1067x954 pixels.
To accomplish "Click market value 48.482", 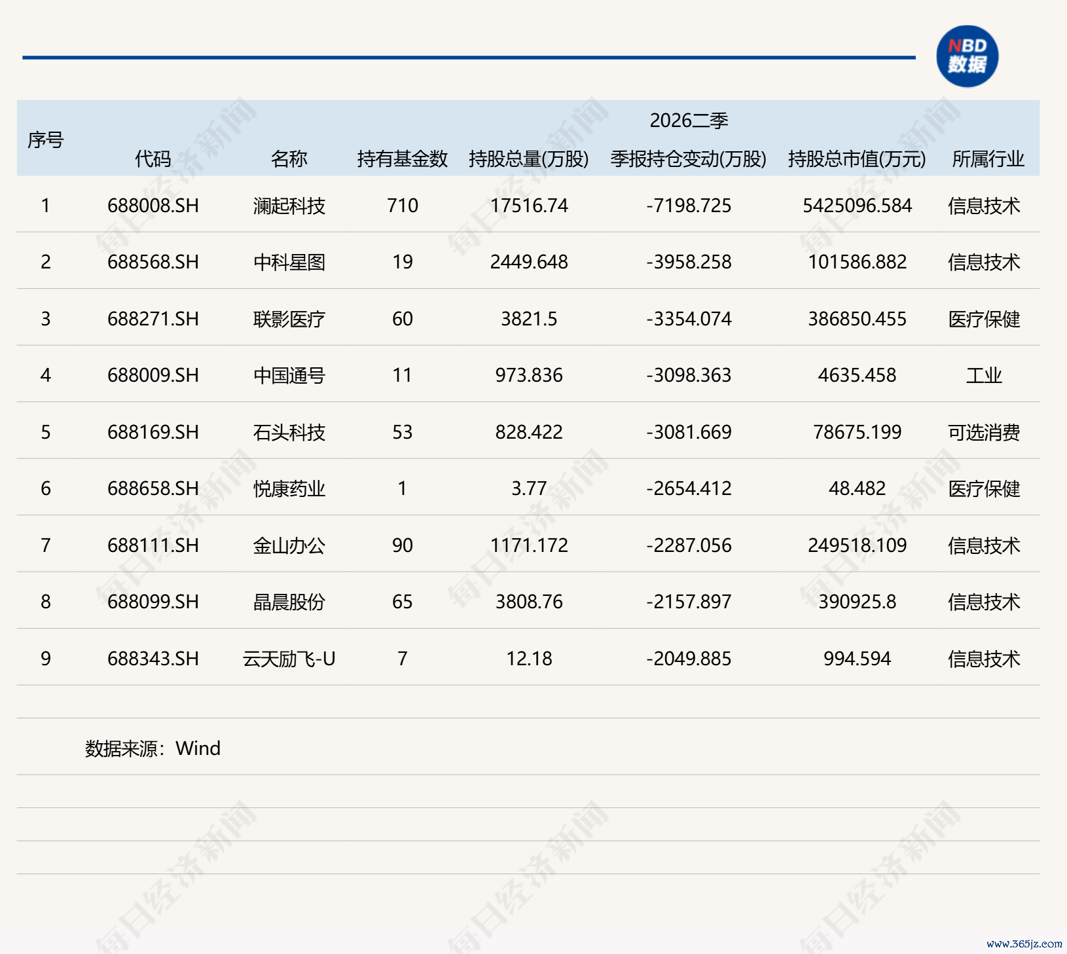I will [857, 488].
